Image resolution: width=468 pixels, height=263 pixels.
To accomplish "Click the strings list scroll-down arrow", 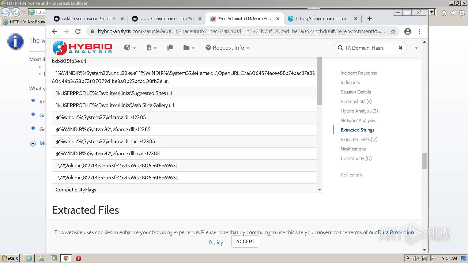I will pyautogui.click(x=320, y=190).
